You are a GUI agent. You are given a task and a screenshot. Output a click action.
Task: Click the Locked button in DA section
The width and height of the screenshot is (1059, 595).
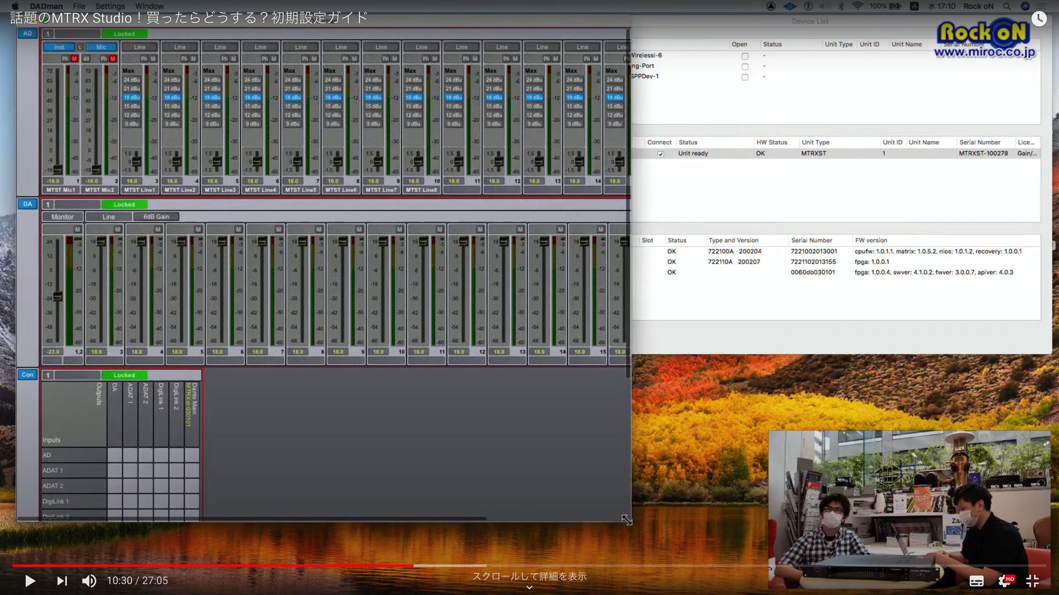pos(124,204)
